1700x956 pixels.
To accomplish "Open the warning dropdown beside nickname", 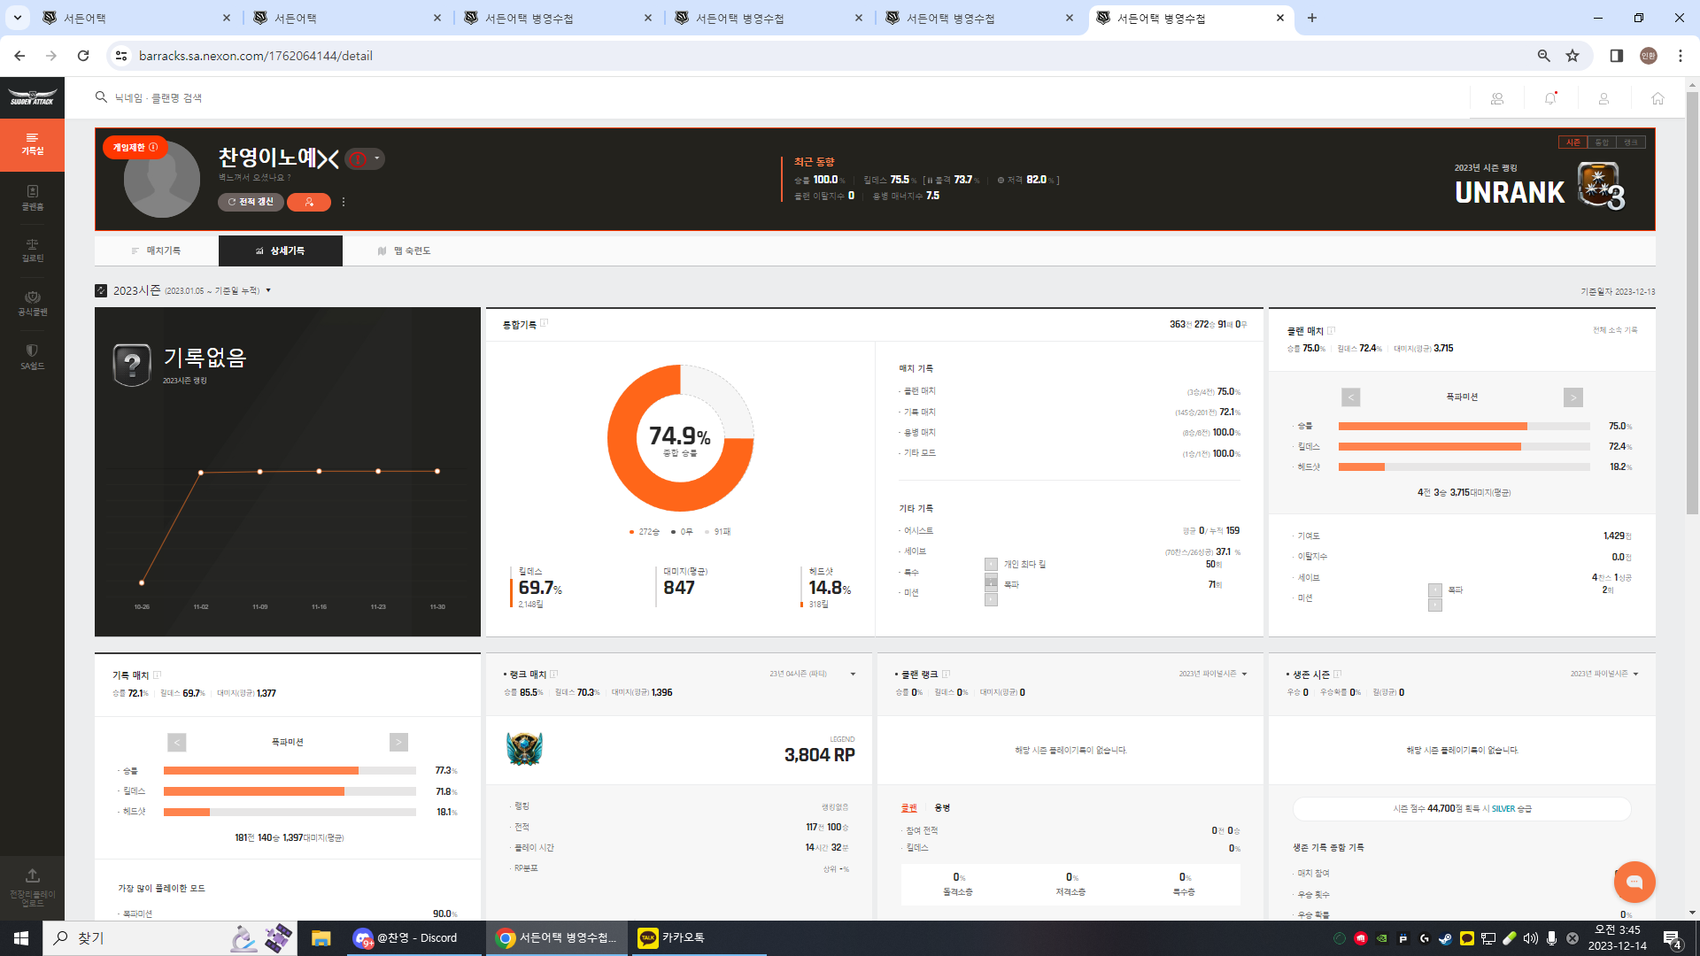I will click(x=376, y=159).
